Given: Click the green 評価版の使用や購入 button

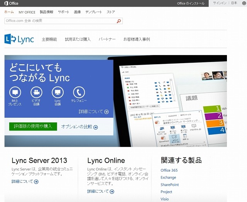Looking at the screenshot, I should click(33, 127).
